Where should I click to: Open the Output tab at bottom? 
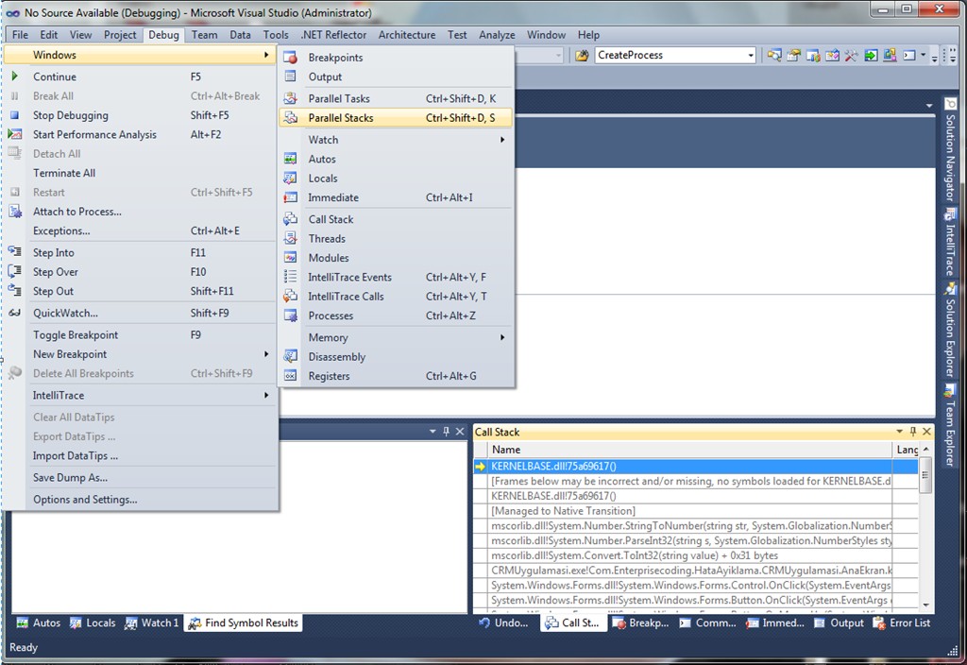[x=840, y=623]
